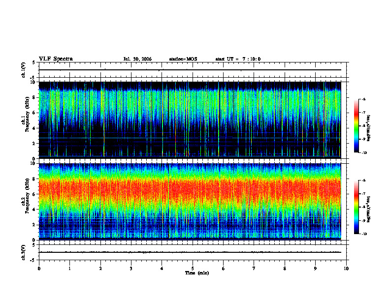The width and height of the screenshot is (390, 301).
Task: Click time axis tick label '2'
Action: click(x=100, y=269)
